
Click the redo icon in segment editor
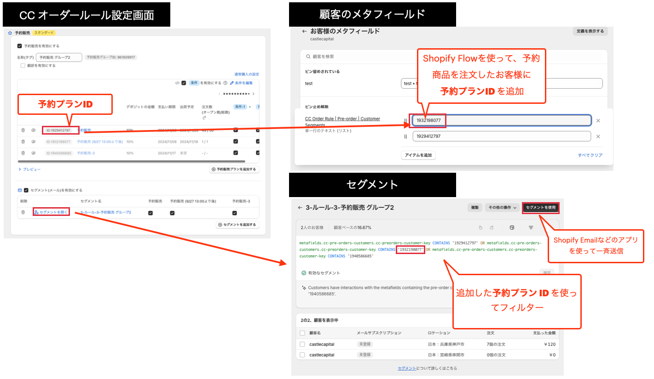click(492, 227)
